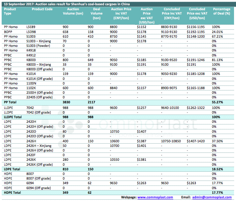
Task: Click the HDPE Total row label
Action: (12, 192)
